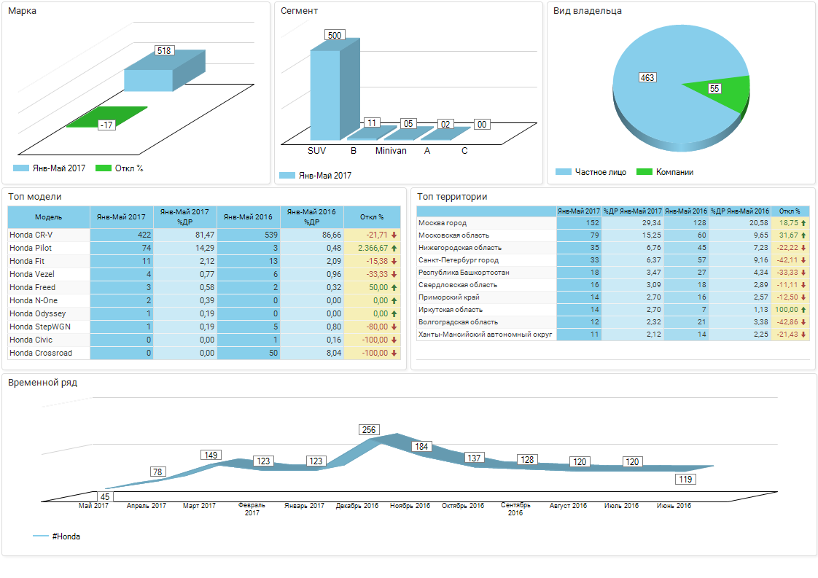Click green up arrow in Honda Pilot row
The image size is (818, 578).
394,248
